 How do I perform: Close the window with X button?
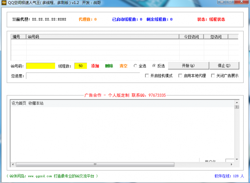click(241, 2)
